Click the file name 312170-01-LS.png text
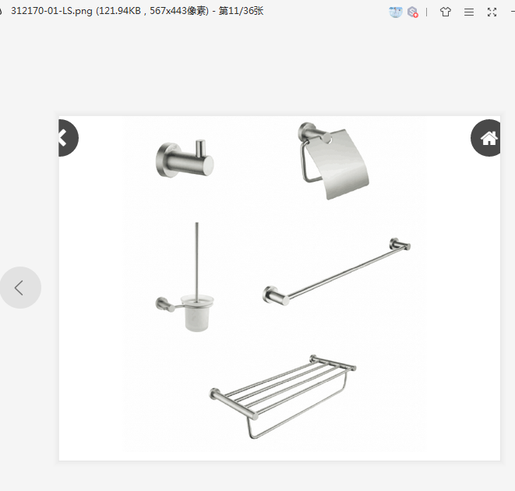 pyautogui.click(x=51, y=11)
